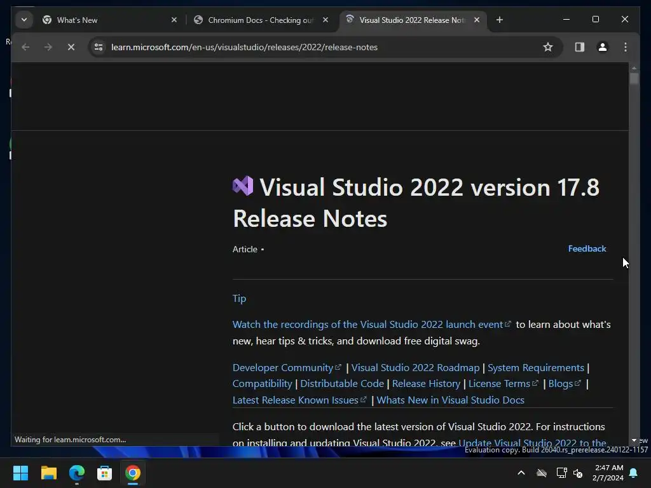Minimize the Chrome window

566,19
